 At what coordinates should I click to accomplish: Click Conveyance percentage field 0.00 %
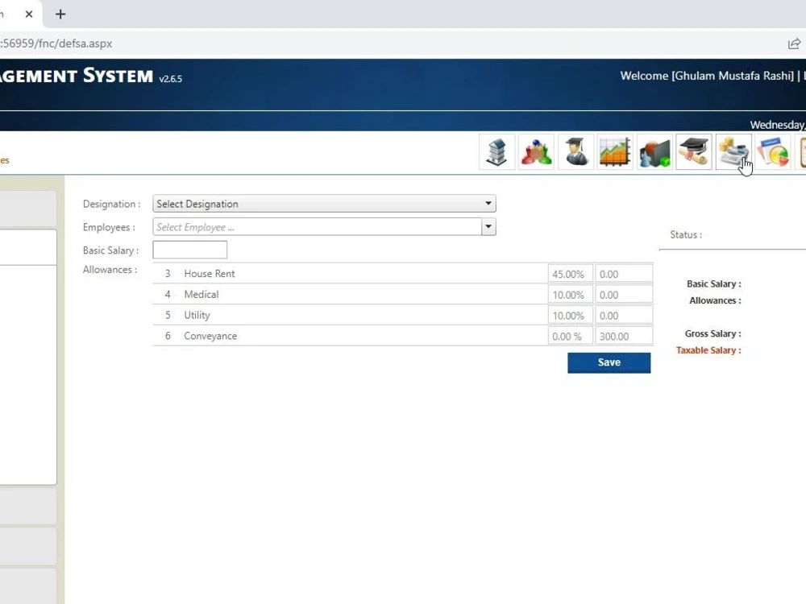click(570, 336)
